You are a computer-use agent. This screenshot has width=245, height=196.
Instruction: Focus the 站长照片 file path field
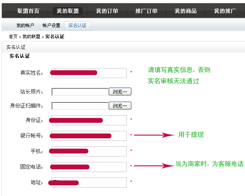click(x=80, y=92)
